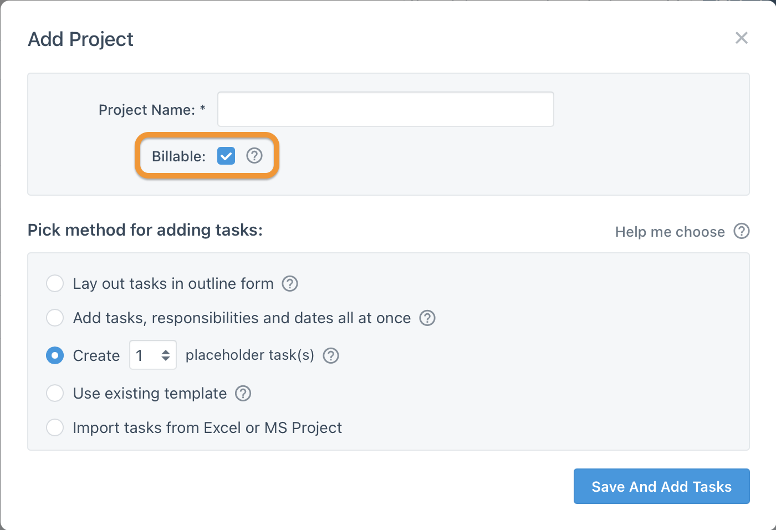Select Add tasks, responsibilities and dates option
This screenshot has height=530, width=776.
[x=55, y=318]
